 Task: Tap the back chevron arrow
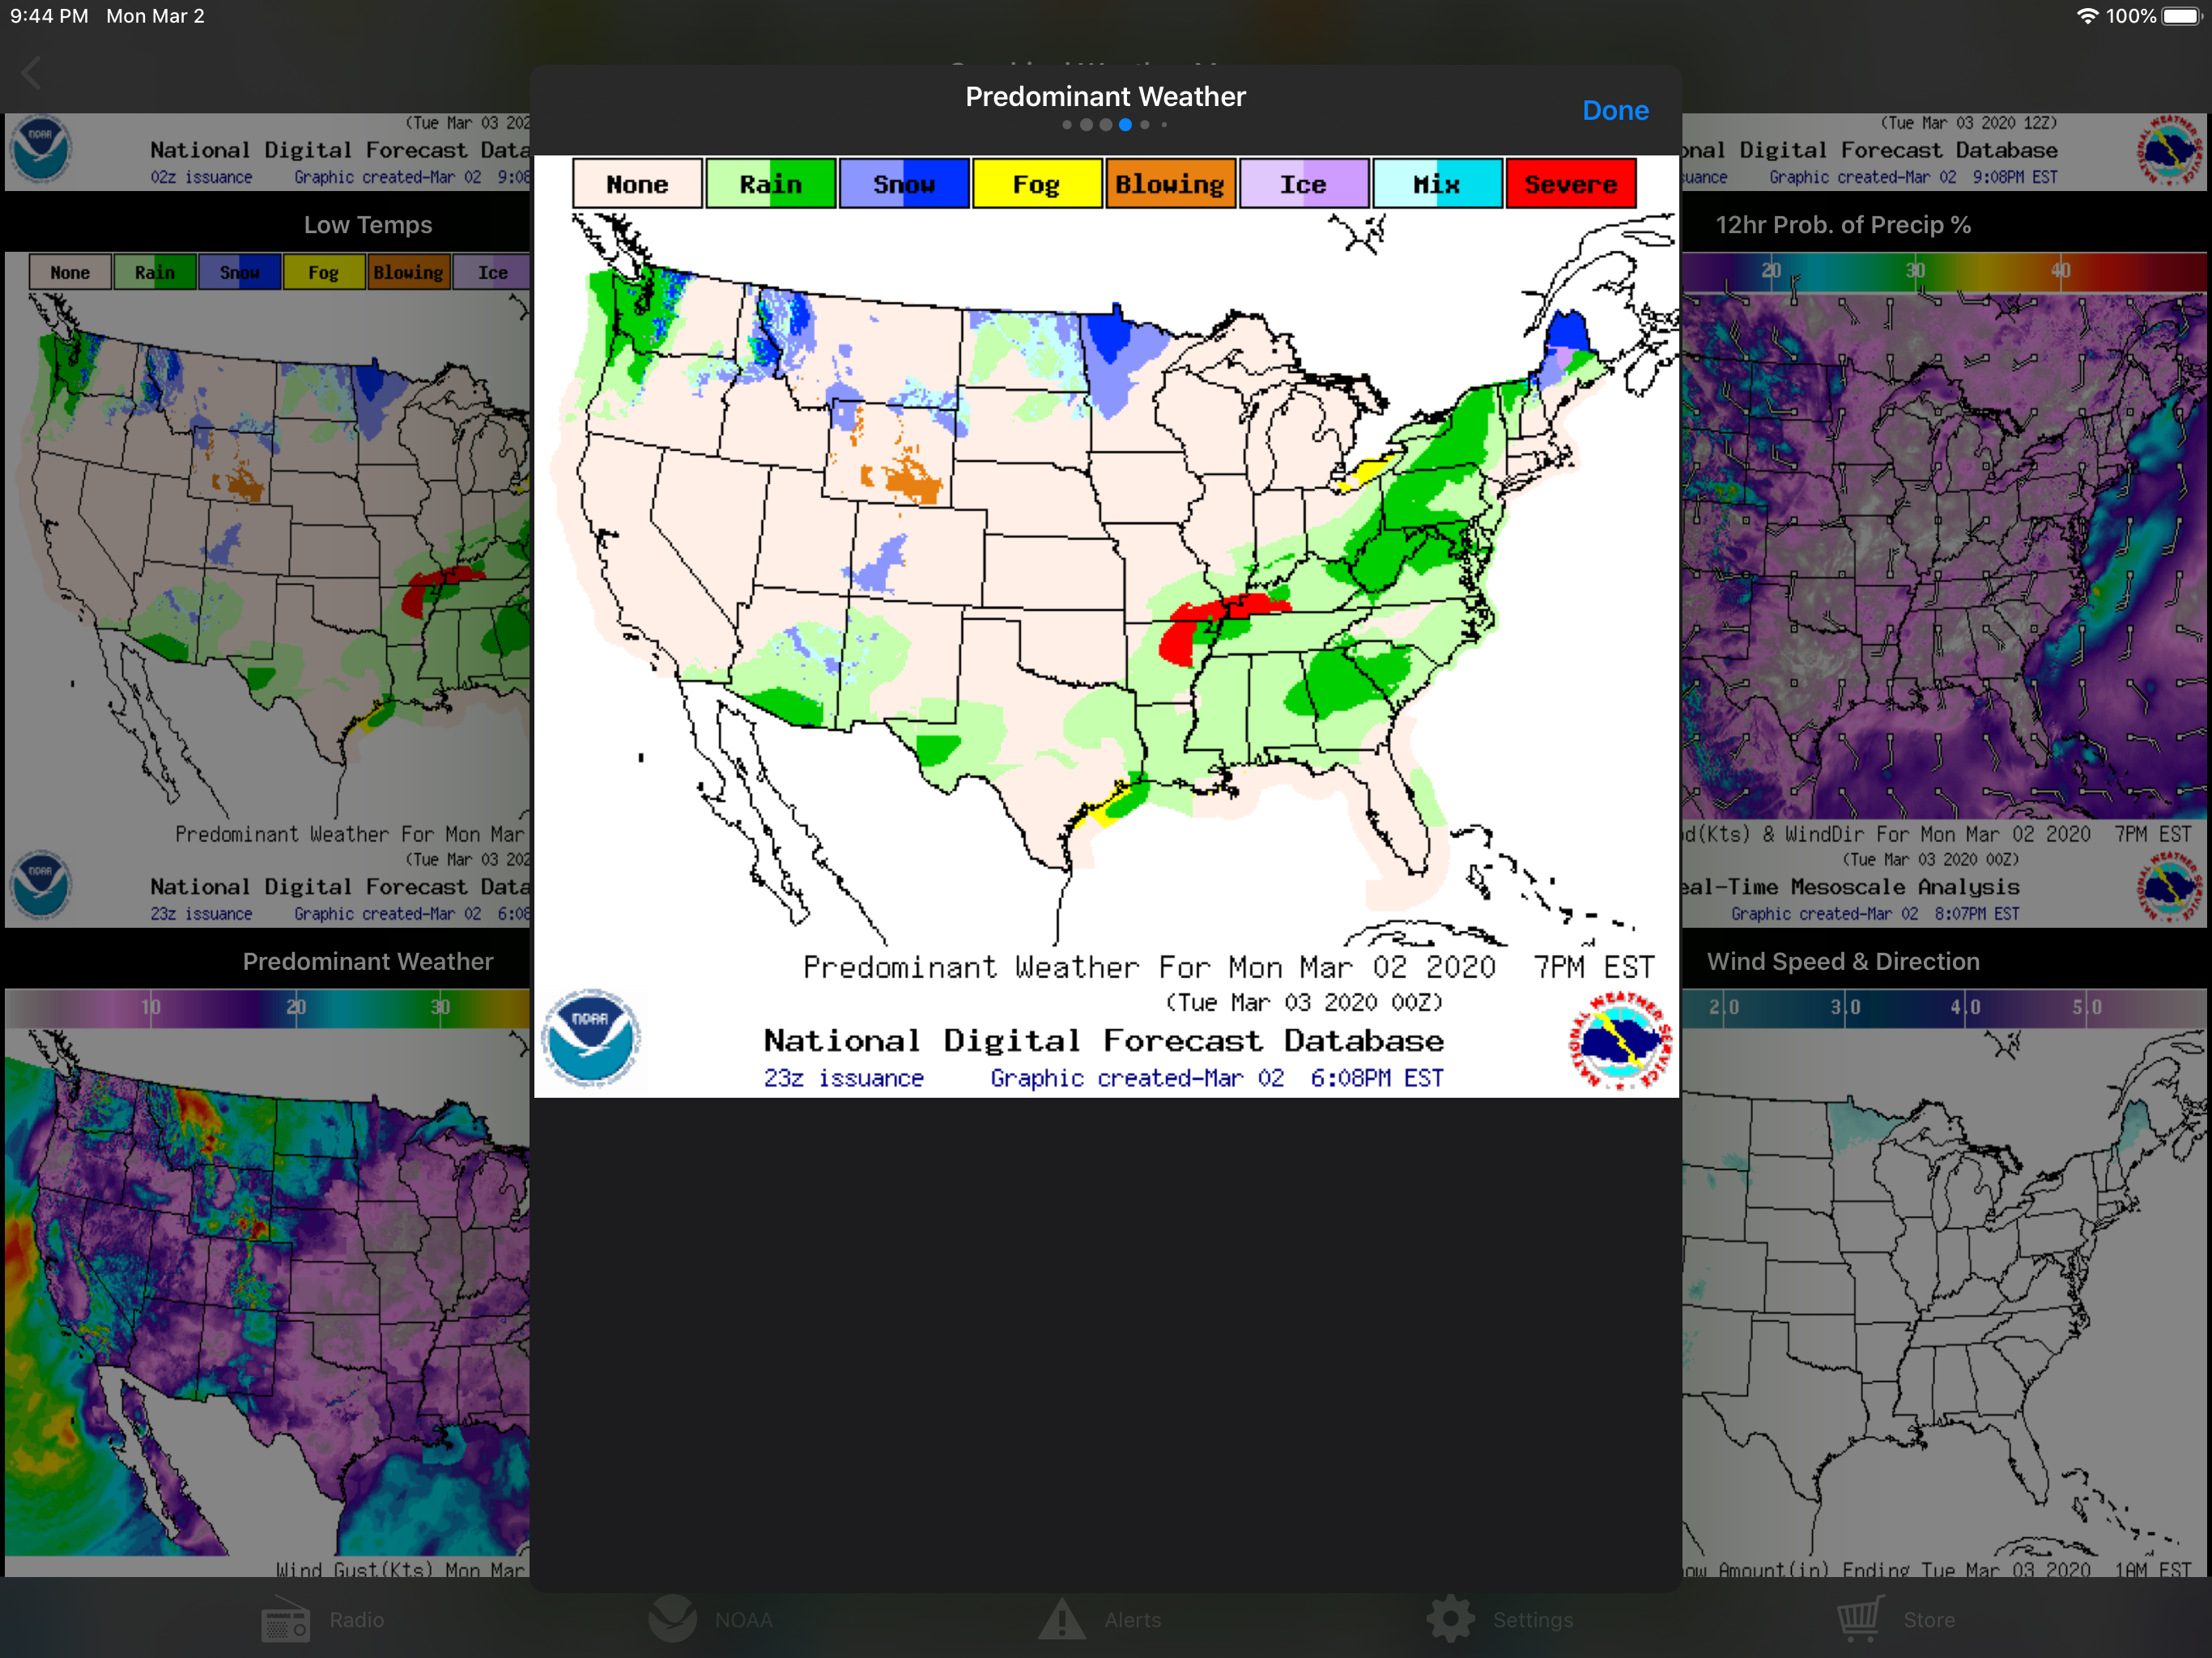click(x=32, y=73)
